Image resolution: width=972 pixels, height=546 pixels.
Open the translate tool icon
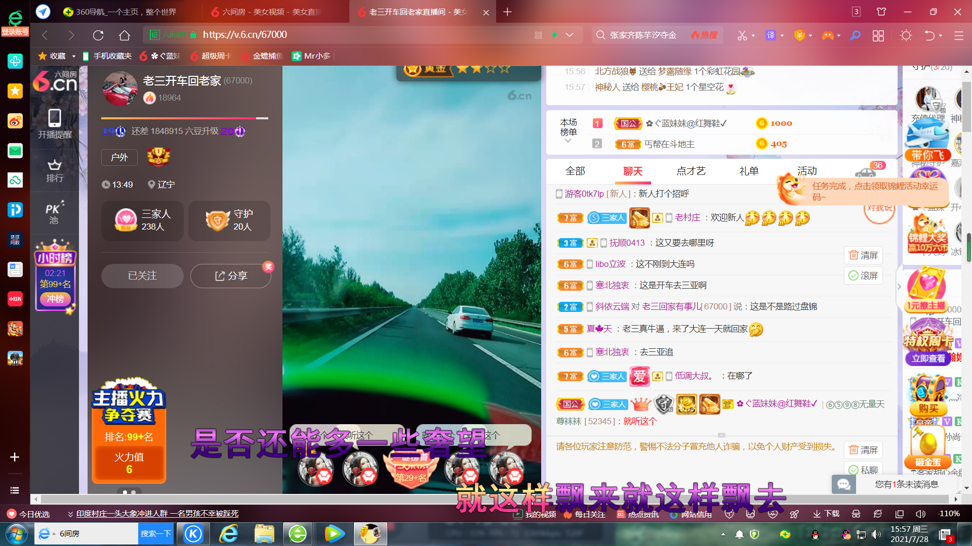[771, 35]
